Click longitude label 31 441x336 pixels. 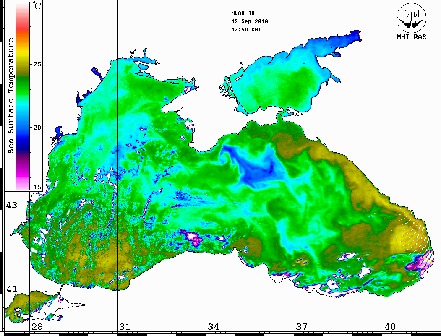pos(125,326)
